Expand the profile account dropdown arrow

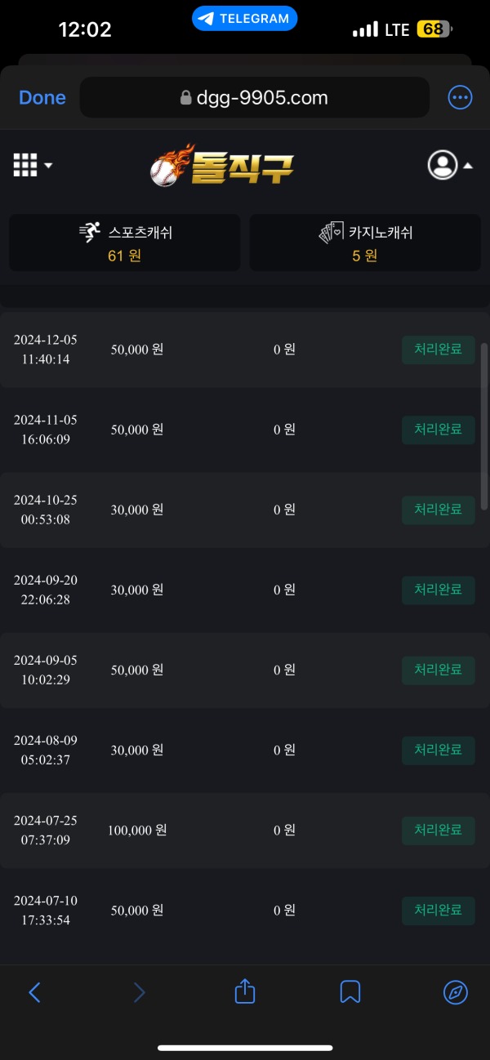click(x=468, y=164)
